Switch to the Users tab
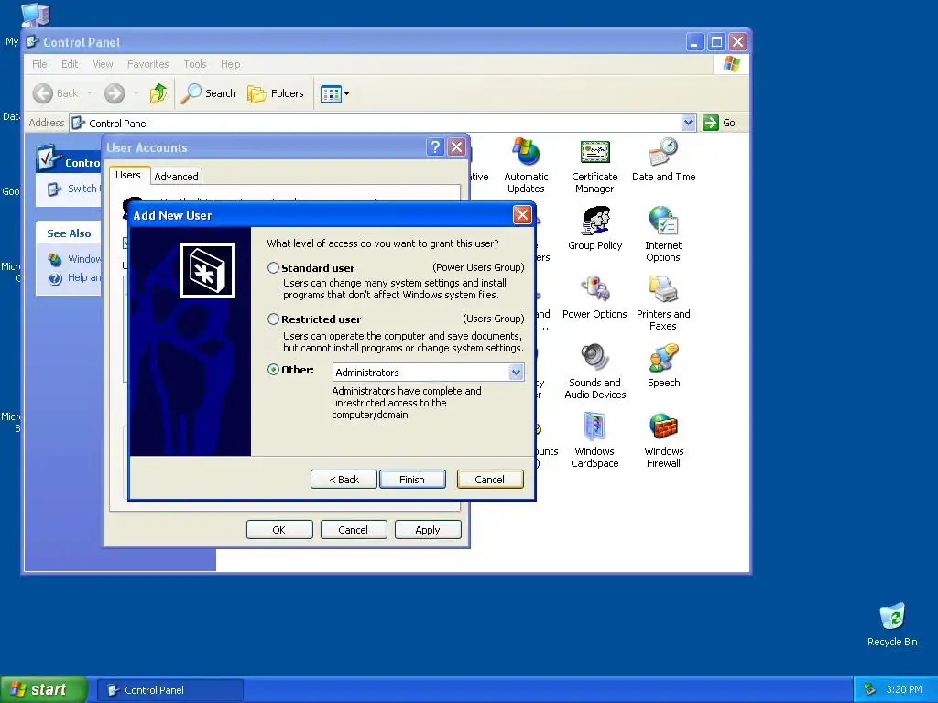Image resolution: width=938 pixels, height=703 pixels. [x=128, y=175]
